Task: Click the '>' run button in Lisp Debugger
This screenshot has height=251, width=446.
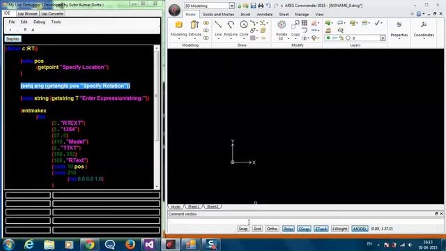Action: coord(10,29)
